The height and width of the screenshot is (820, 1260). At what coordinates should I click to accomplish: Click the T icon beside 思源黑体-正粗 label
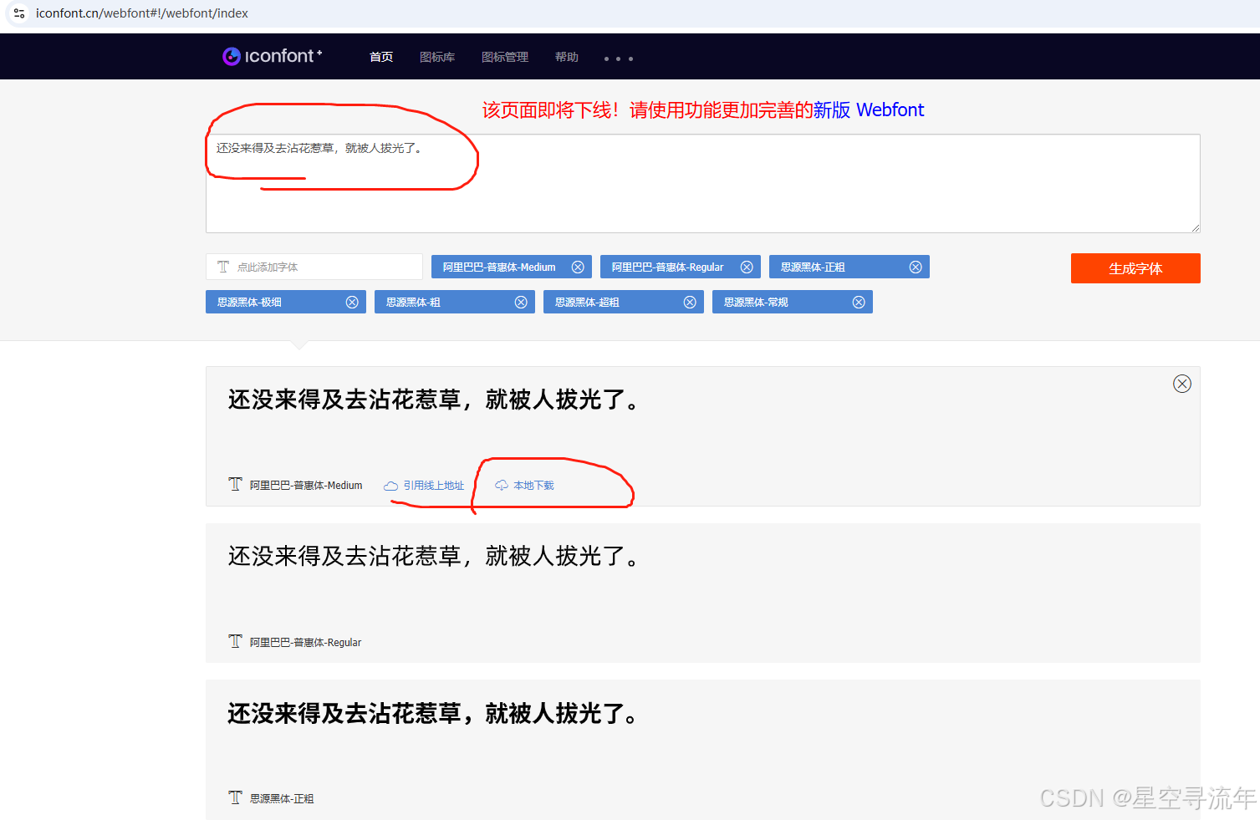pos(235,797)
